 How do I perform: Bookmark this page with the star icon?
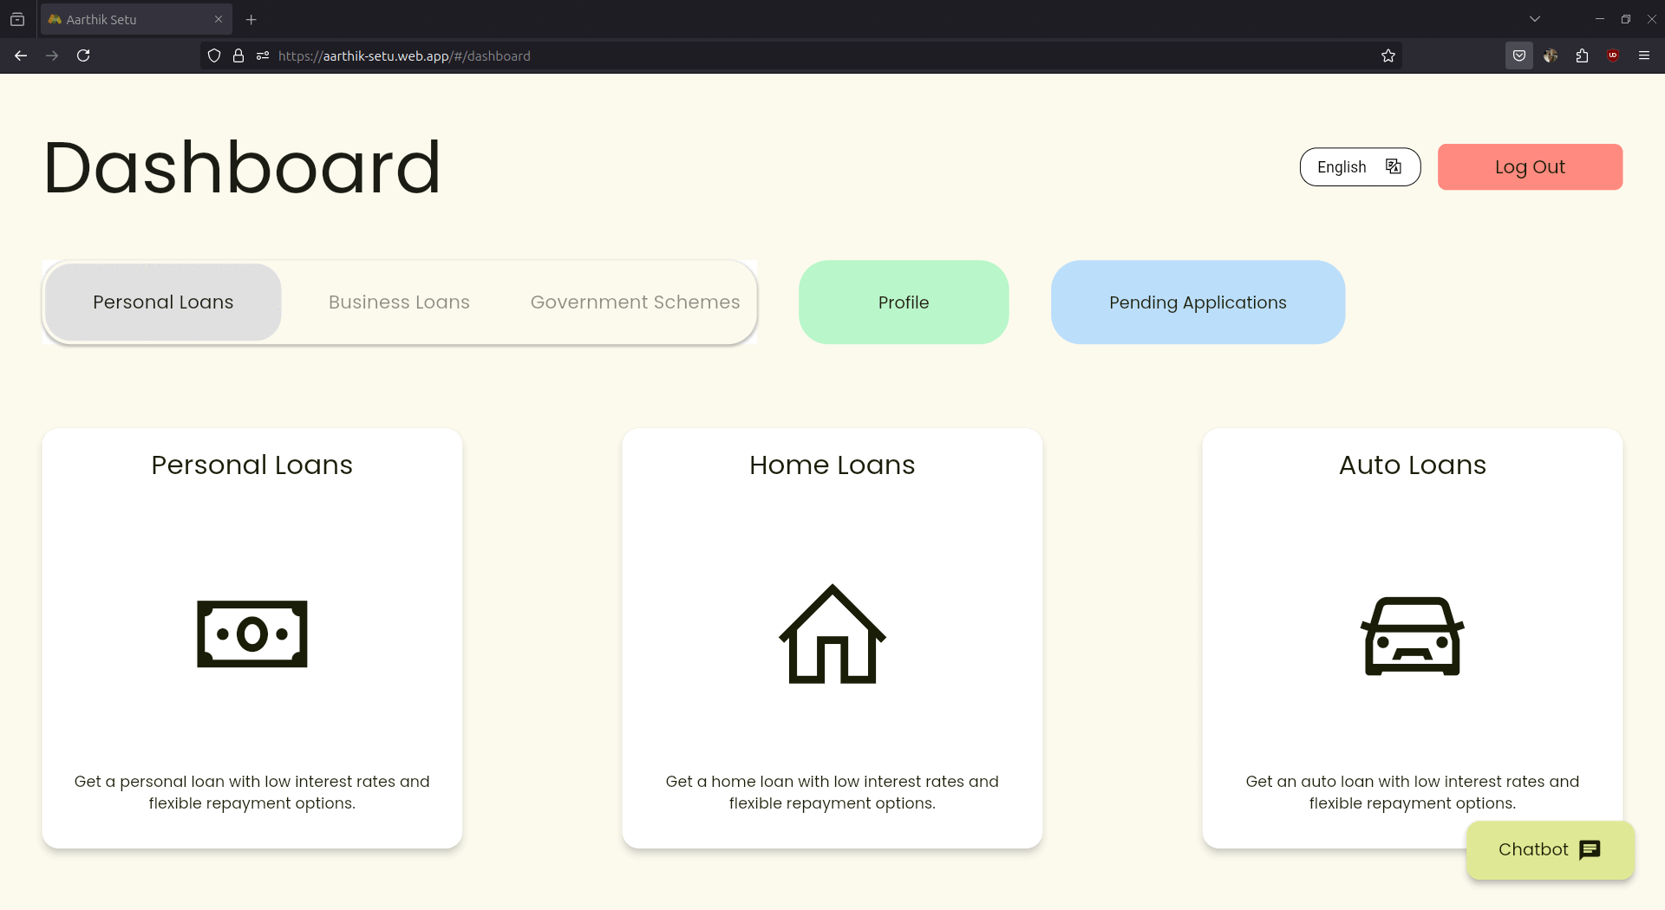pyautogui.click(x=1388, y=55)
